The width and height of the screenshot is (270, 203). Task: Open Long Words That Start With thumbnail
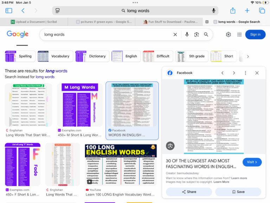coord(28,105)
